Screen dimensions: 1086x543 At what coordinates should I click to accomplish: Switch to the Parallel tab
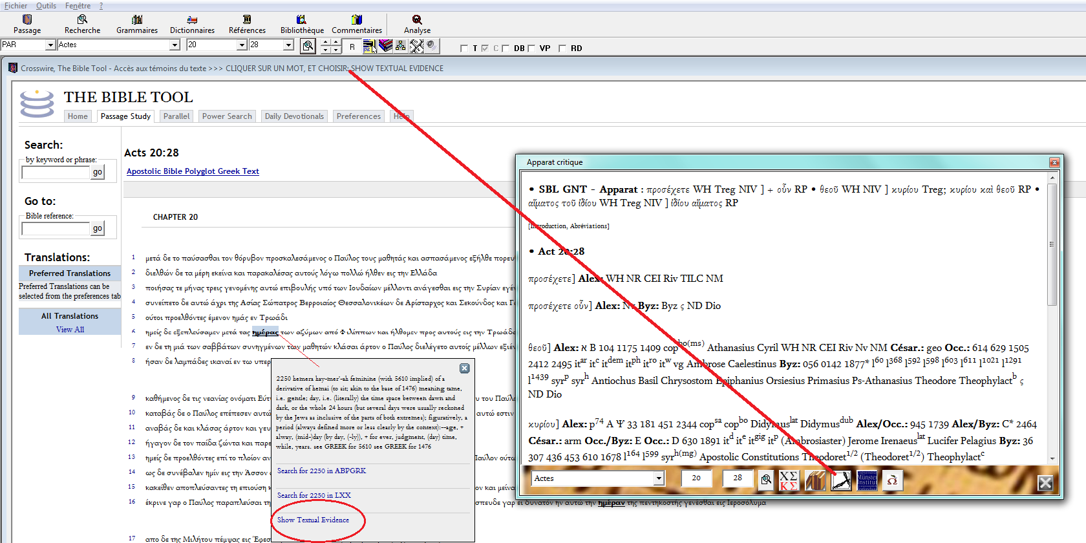pos(176,116)
